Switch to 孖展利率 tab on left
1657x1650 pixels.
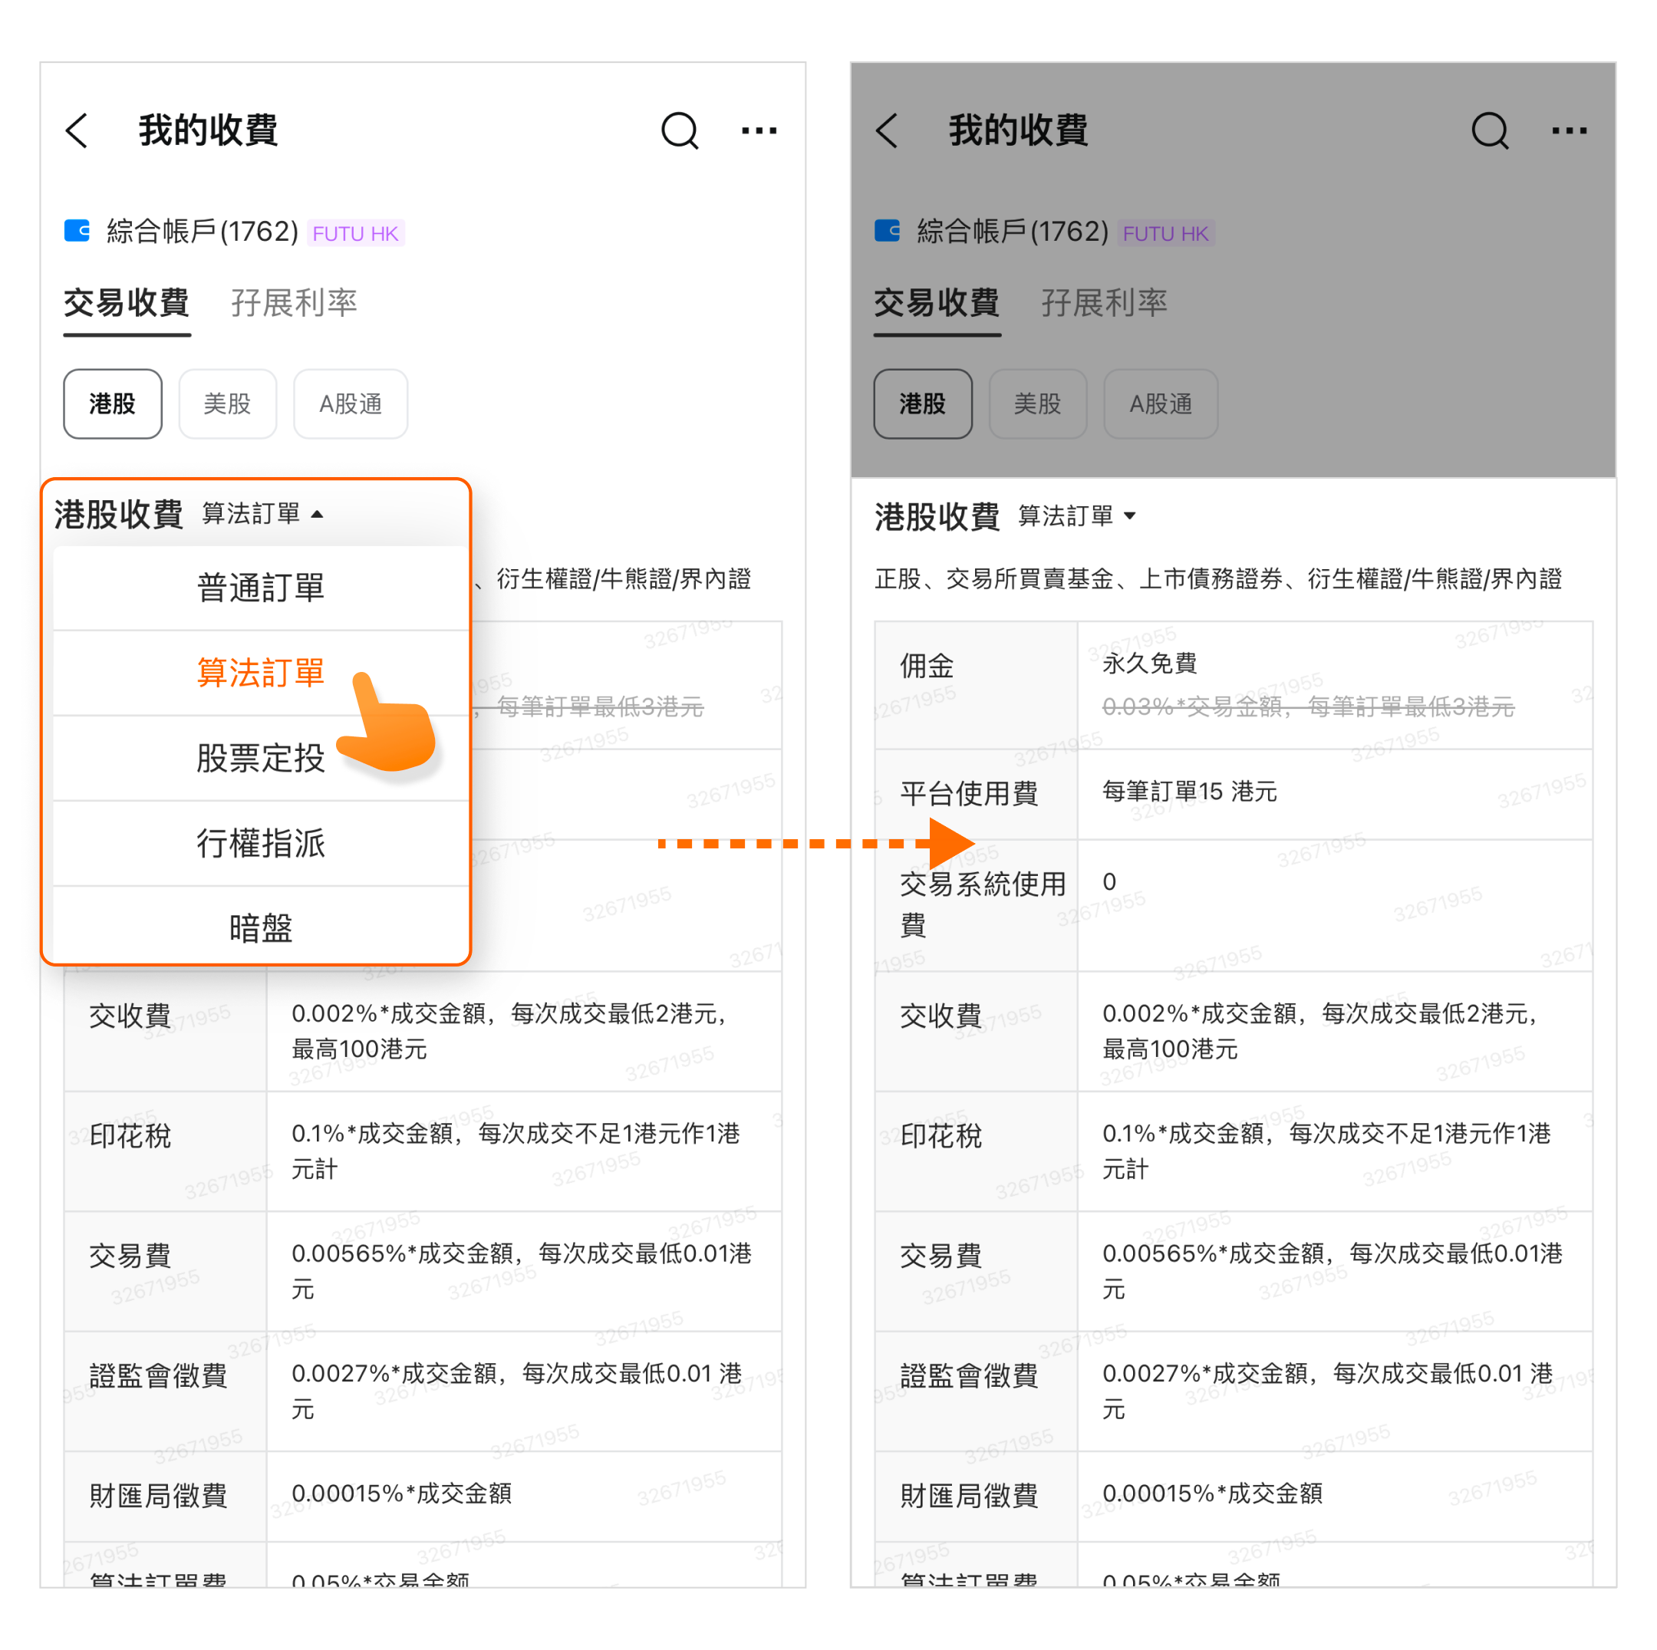pyautogui.click(x=293, y=304)
